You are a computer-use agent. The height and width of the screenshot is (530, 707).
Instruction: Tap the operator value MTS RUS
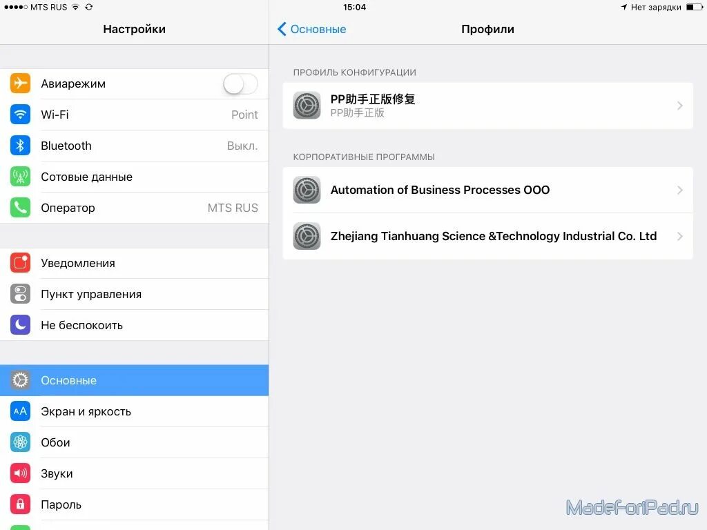click(233, 208)
